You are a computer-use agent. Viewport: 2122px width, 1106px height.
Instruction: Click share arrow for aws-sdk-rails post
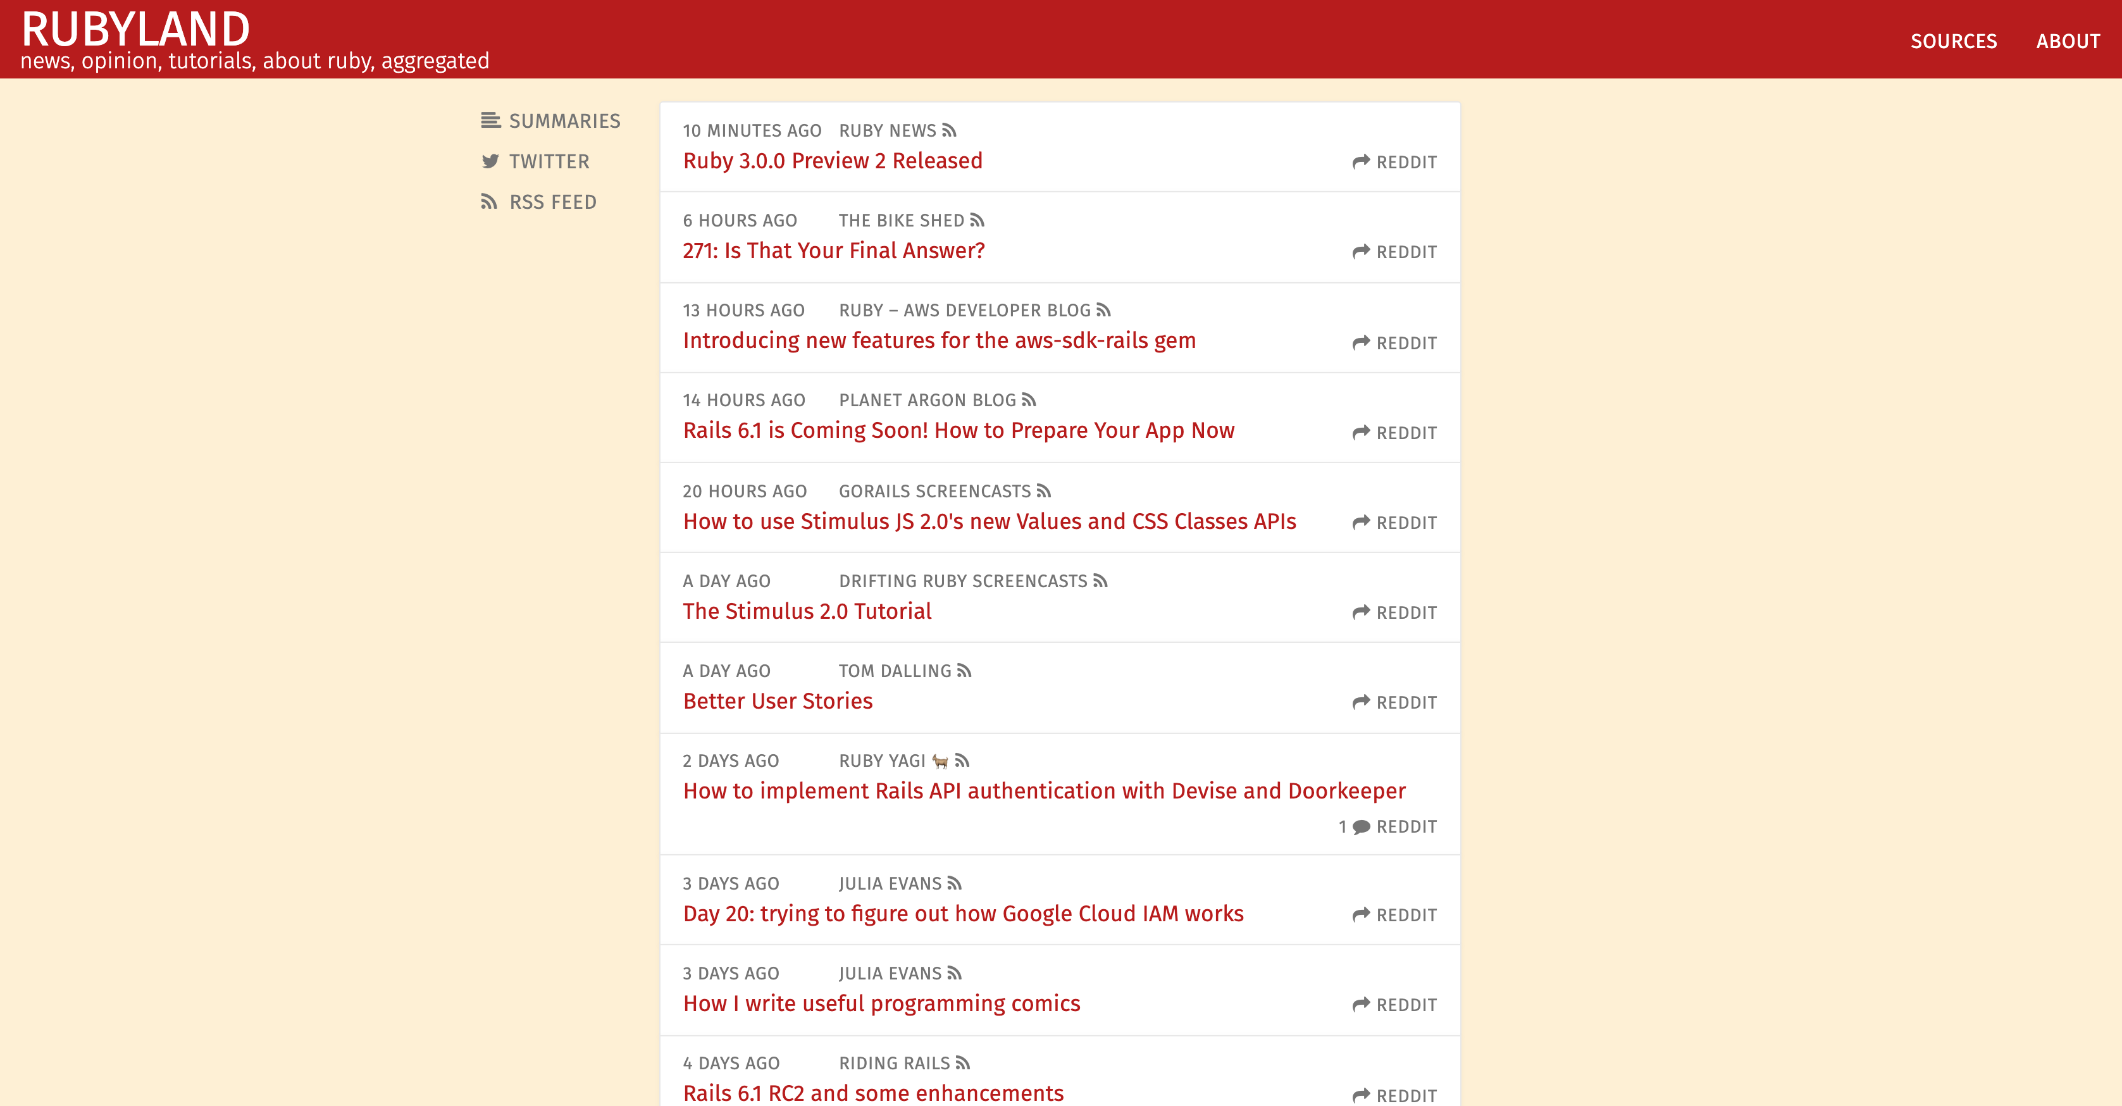click(x=1361, y=342)
